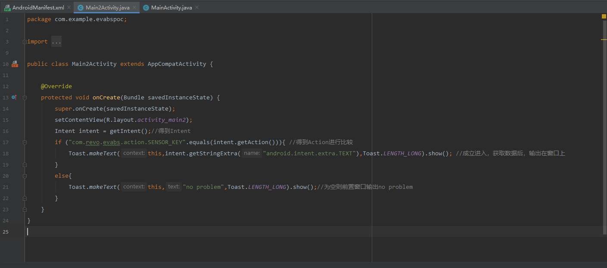The height and width of the screenshot is (268, 607).
Task: Collapse the else block on line 20
Action: 25,176
